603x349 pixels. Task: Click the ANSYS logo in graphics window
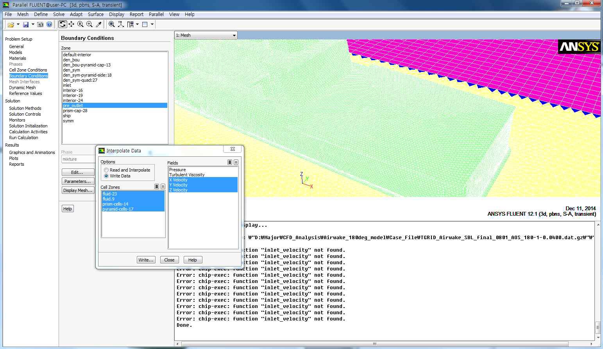tap(579, 47)
